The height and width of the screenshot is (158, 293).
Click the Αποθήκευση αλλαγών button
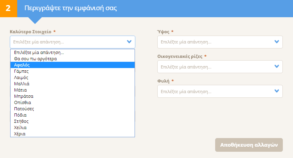point(249,145)
